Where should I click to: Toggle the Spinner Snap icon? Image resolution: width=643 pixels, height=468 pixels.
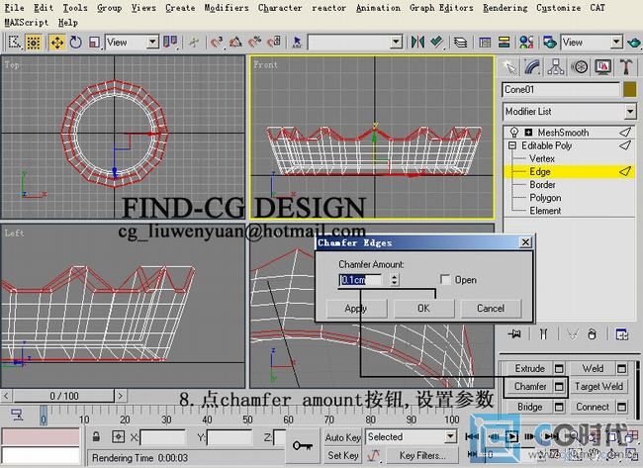(x=273, y=42)
